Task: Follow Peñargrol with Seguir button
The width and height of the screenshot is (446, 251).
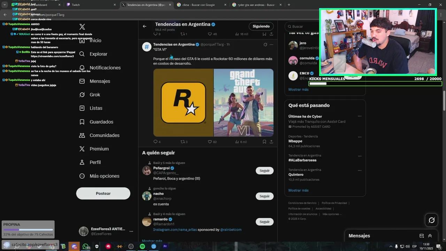Action: coord(264,171)
